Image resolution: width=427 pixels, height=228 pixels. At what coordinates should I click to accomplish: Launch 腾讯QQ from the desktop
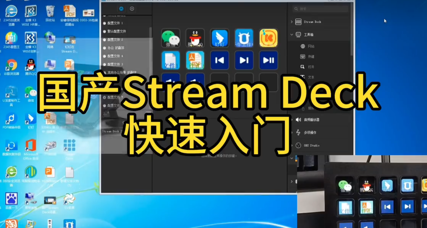click(31, 67)
